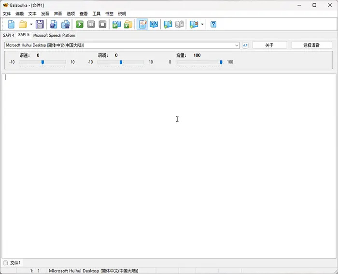Viewport: 338px width, 274px height.
Task: Click the 选择语音 button
Action: 311,45
